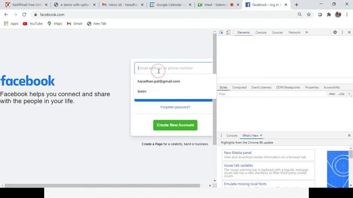Reload the Facebook page
Screen dimensions: 353x198
pyautogui.click(x=24, y=15)
